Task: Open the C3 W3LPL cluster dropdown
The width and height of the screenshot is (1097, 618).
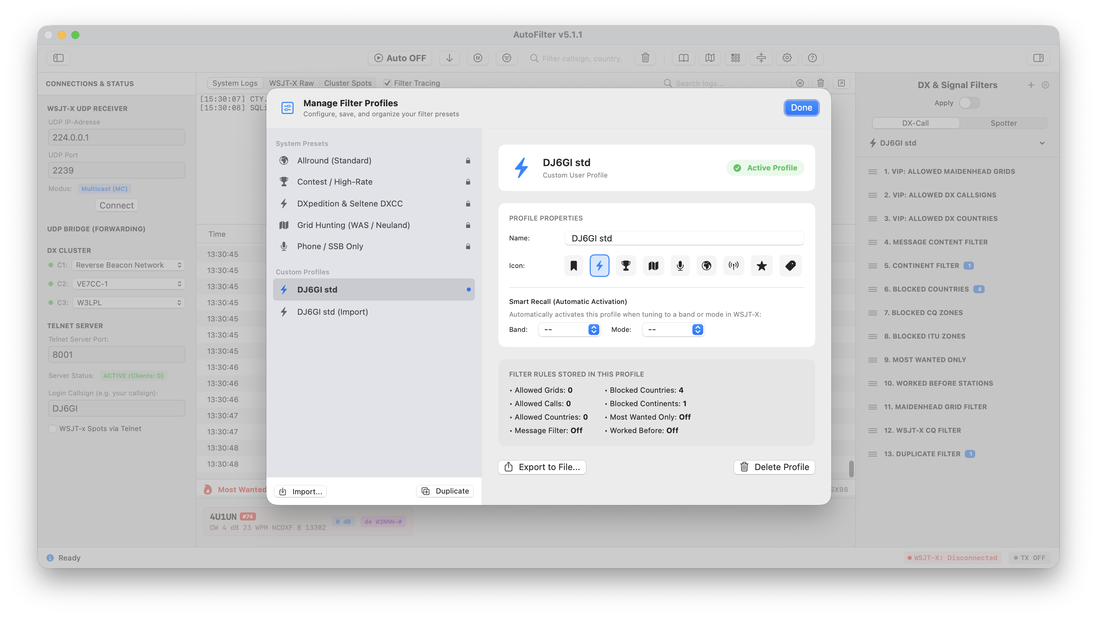Action: tap(128, 303)
